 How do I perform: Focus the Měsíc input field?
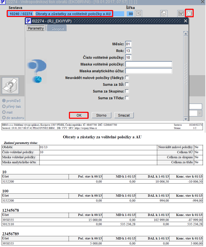(128, 44)
